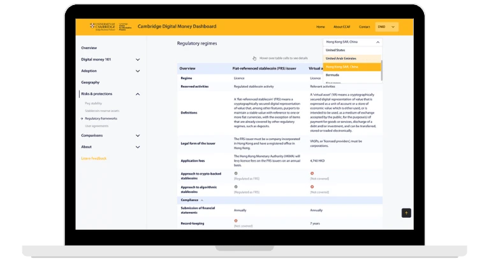Click Approach to algorithmic stablecoins label
489x261 pixels.
pyautogui.click(x=199, y=189)
